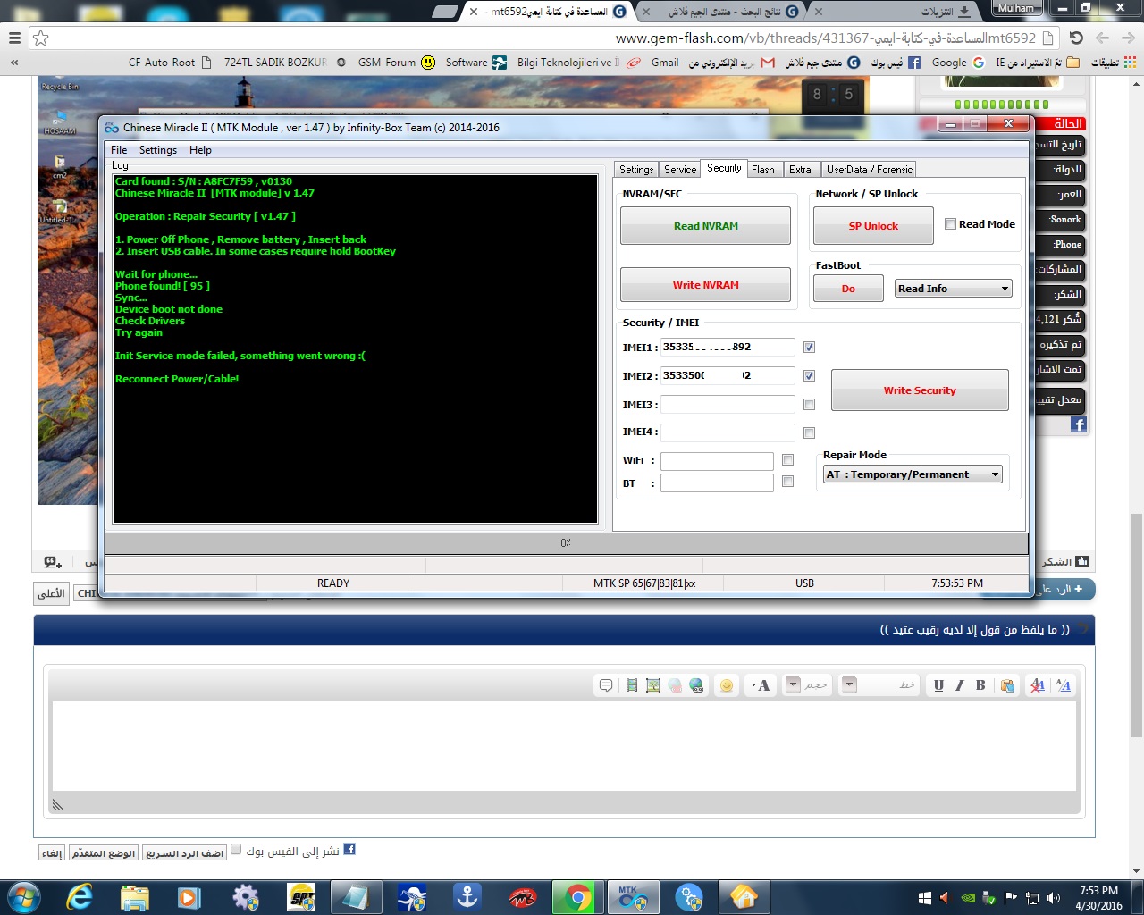Image resolution: width=1144 pixels, height=915 pixels.
Task: Open the smiley emoticon picker
Action: (727, 685)
